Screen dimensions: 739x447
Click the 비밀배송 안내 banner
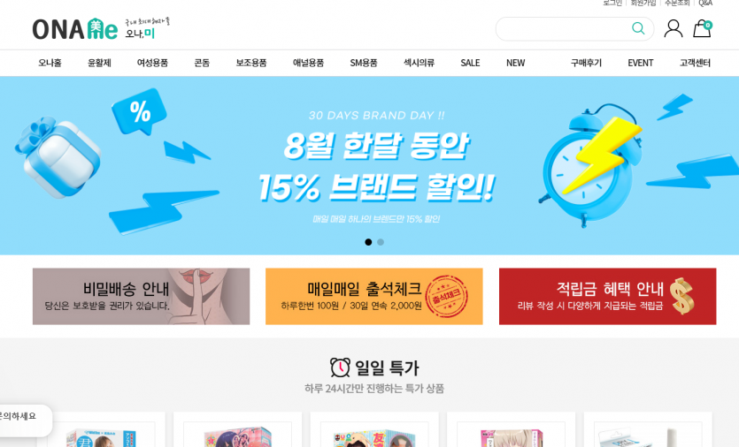(x=141, y=297)
